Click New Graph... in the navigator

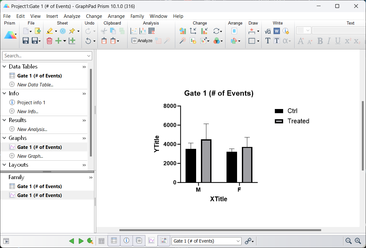30,156
